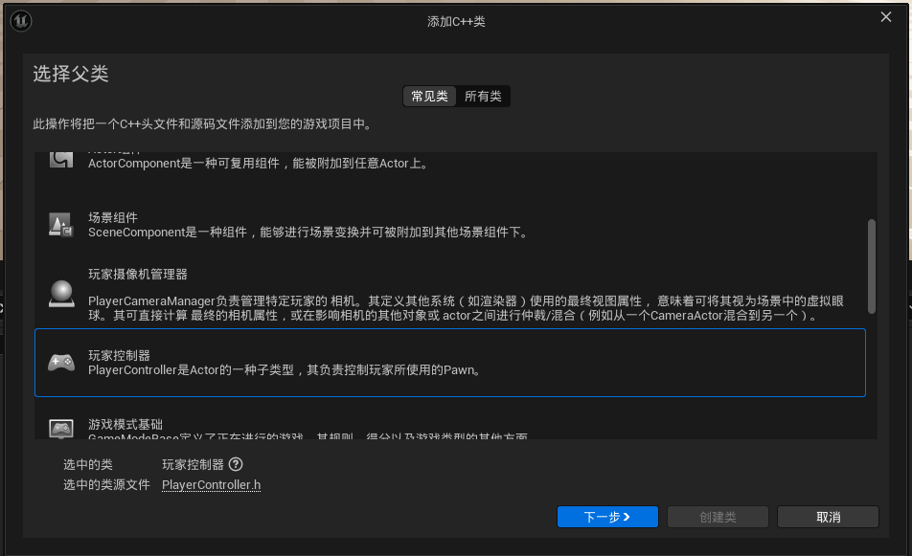The height and width of the screenshot is (556, 912).
Task: Click the Game Mode Base (游戏模式基础) icon
Action: click(x=61, y=429)
